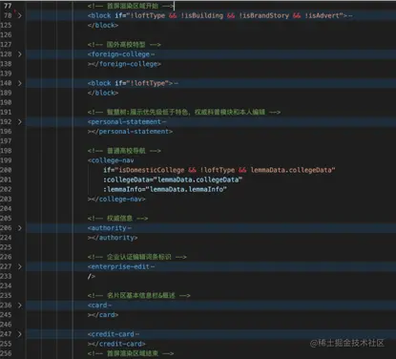The image size is (396, 359).
Task: Click the comment on line 127
Action: click(x=124, y=45)
